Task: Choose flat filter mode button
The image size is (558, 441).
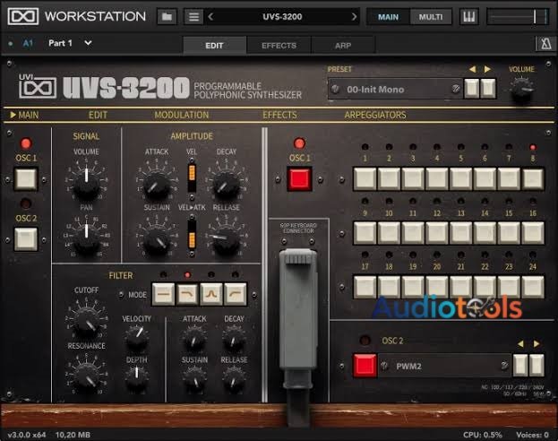Action: point(163,294)
